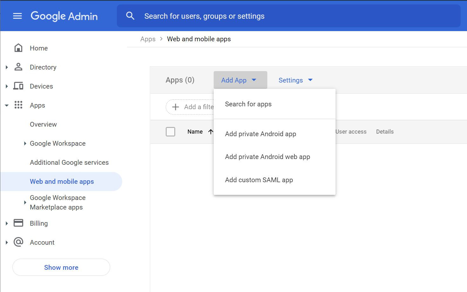Viewport: 467px width, 292px height.
Task: Select Add private Android web app
Action: 267,157
